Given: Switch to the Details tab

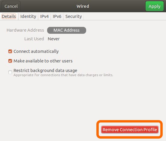Looking at the screenshot, I should point(9,16).
